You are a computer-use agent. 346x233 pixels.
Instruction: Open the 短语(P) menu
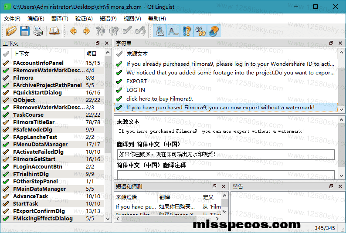pos(108,19)
